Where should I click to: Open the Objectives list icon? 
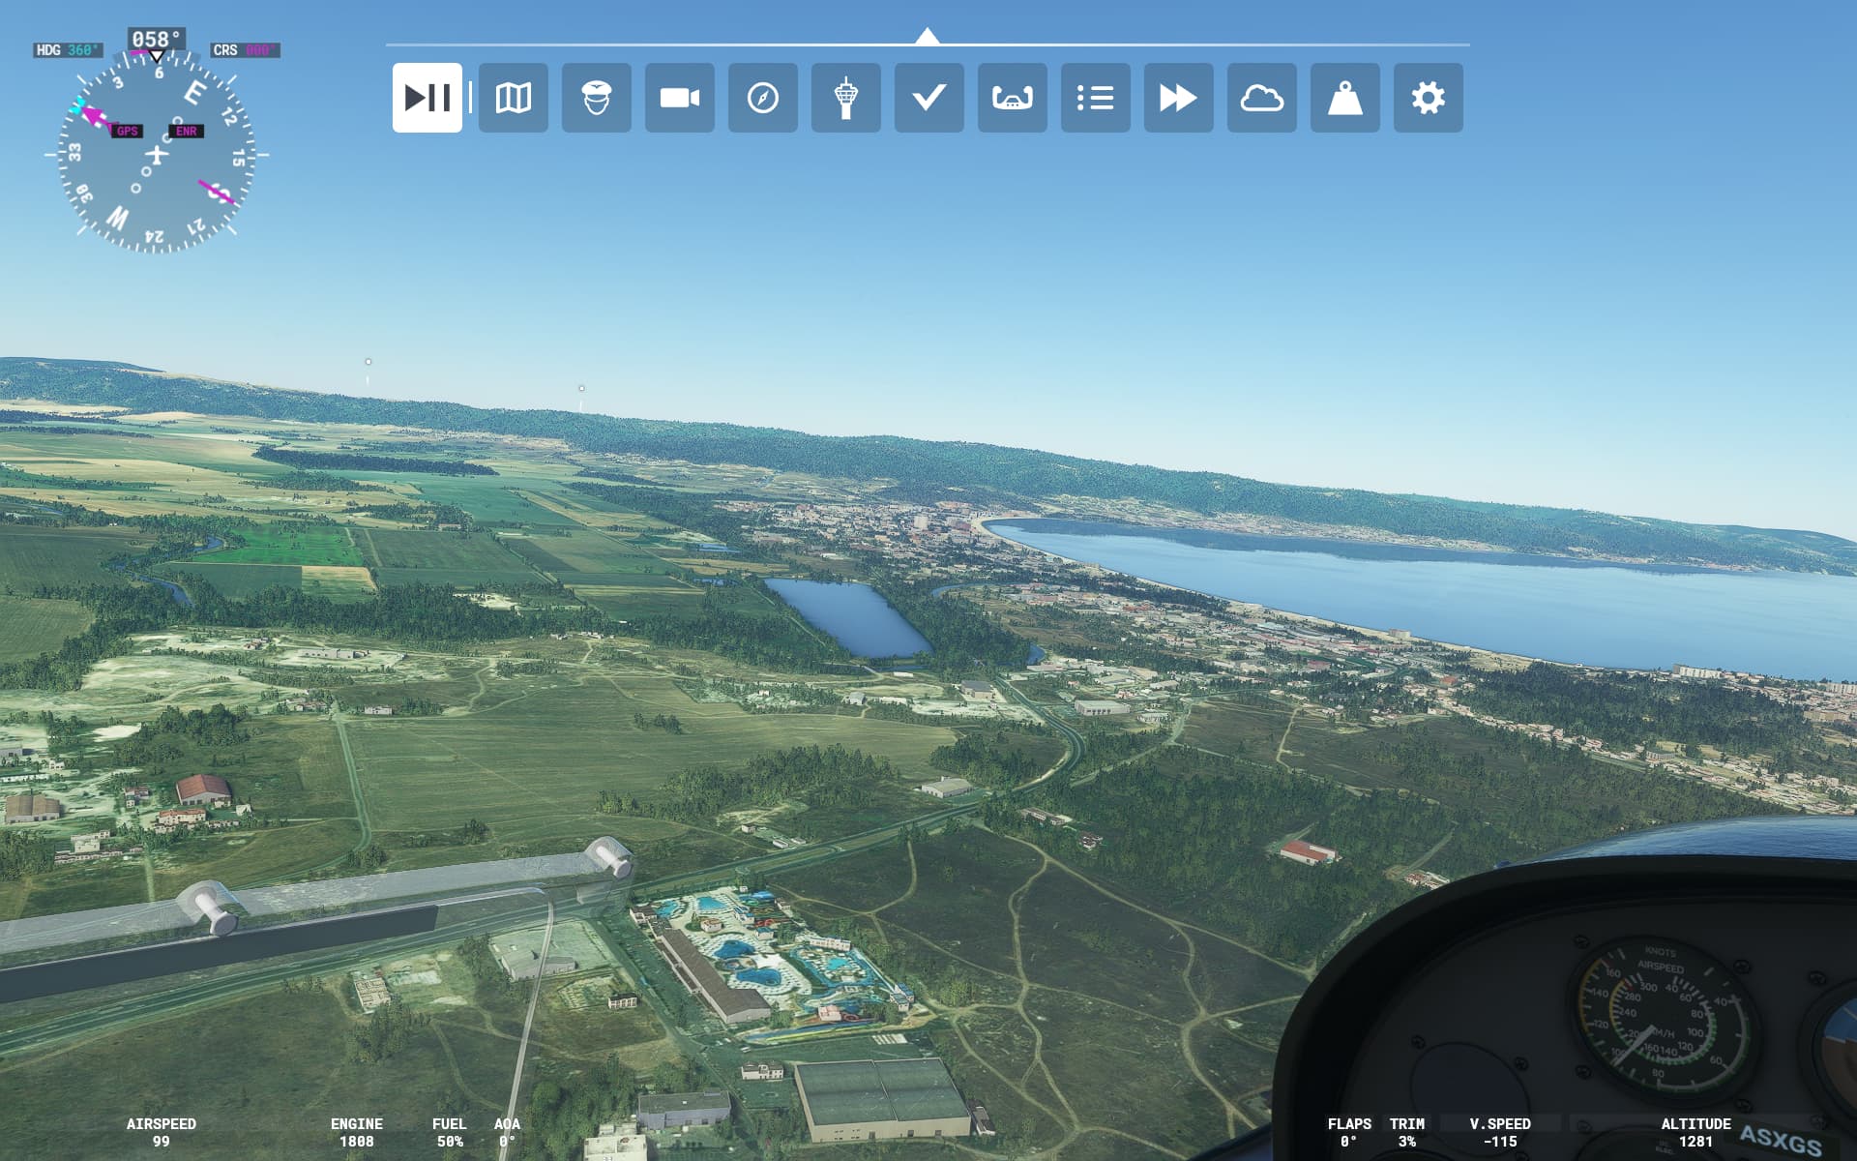click(x=1095, y=98)
